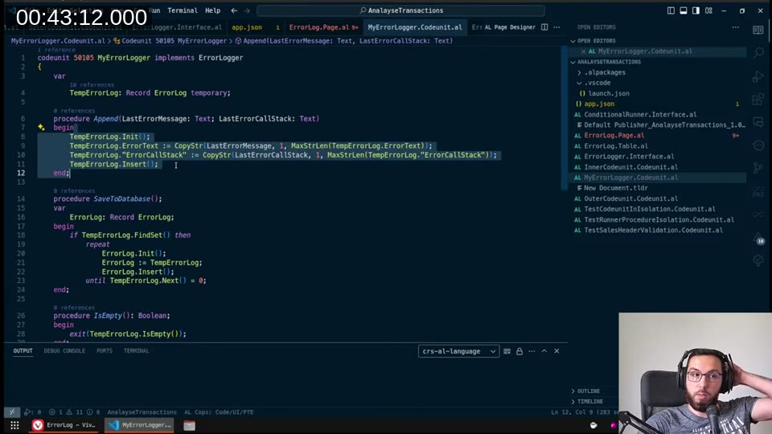Viewport: 772px width, 434px height.
Task: Go back with navigation arrow
Action: [234, 10]
